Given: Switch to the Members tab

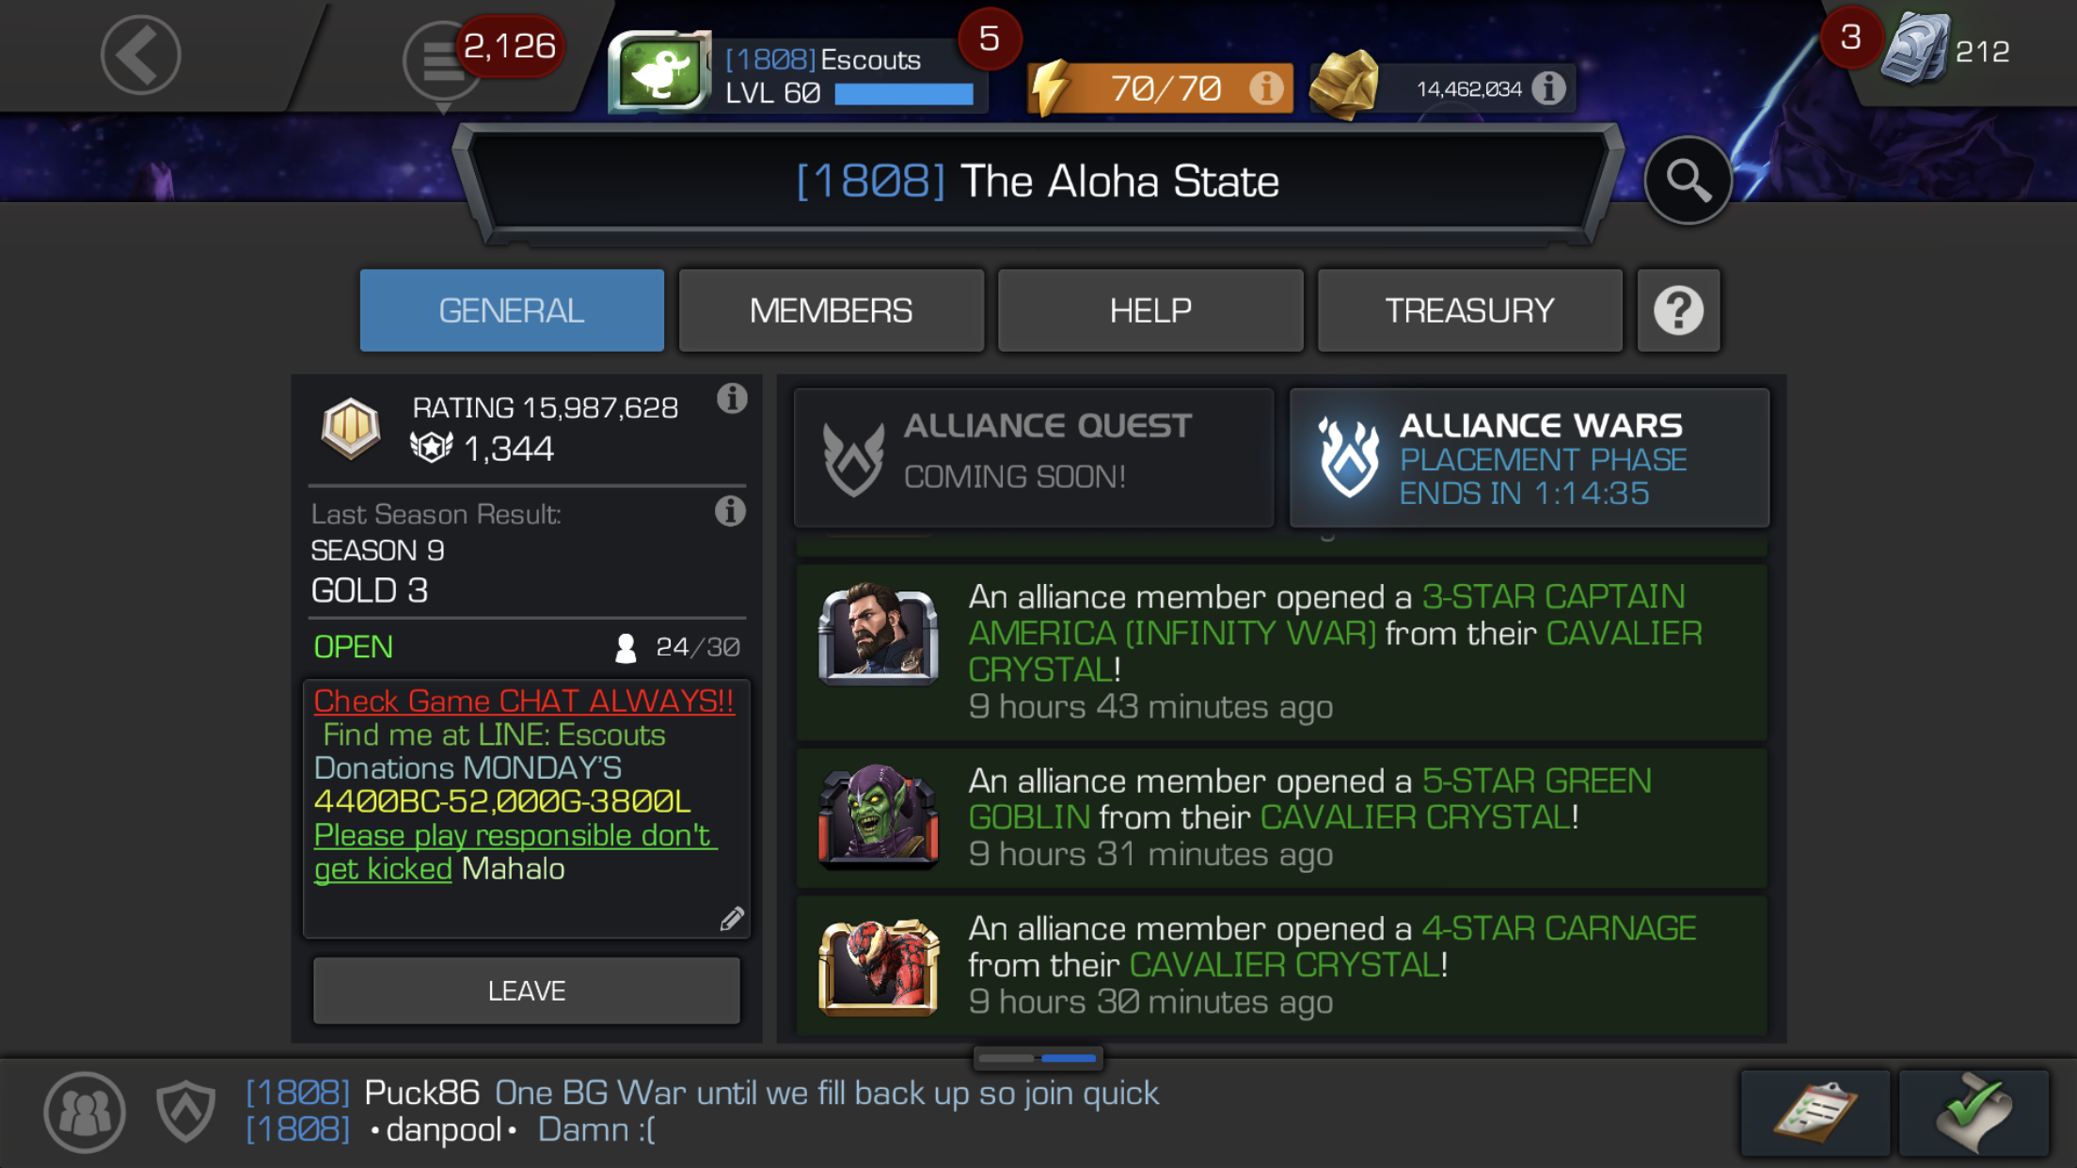Looking at the screenshot, I should click(x=832, y=310).
